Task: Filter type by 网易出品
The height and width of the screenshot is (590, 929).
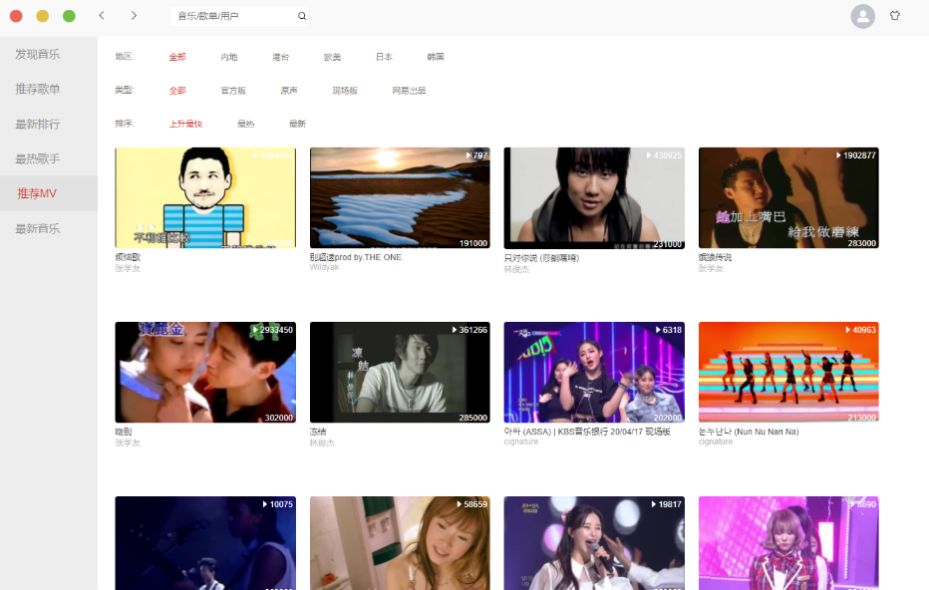Action: pyautogui.click(x=409, y=91)
